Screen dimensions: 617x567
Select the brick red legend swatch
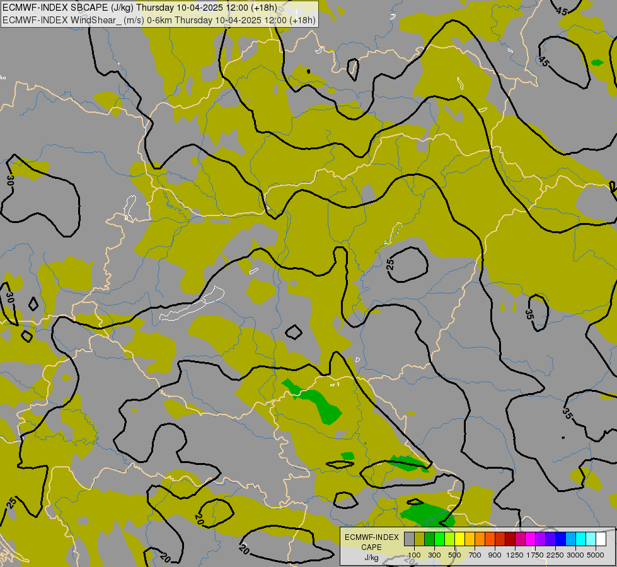click(x=500, y=539)
